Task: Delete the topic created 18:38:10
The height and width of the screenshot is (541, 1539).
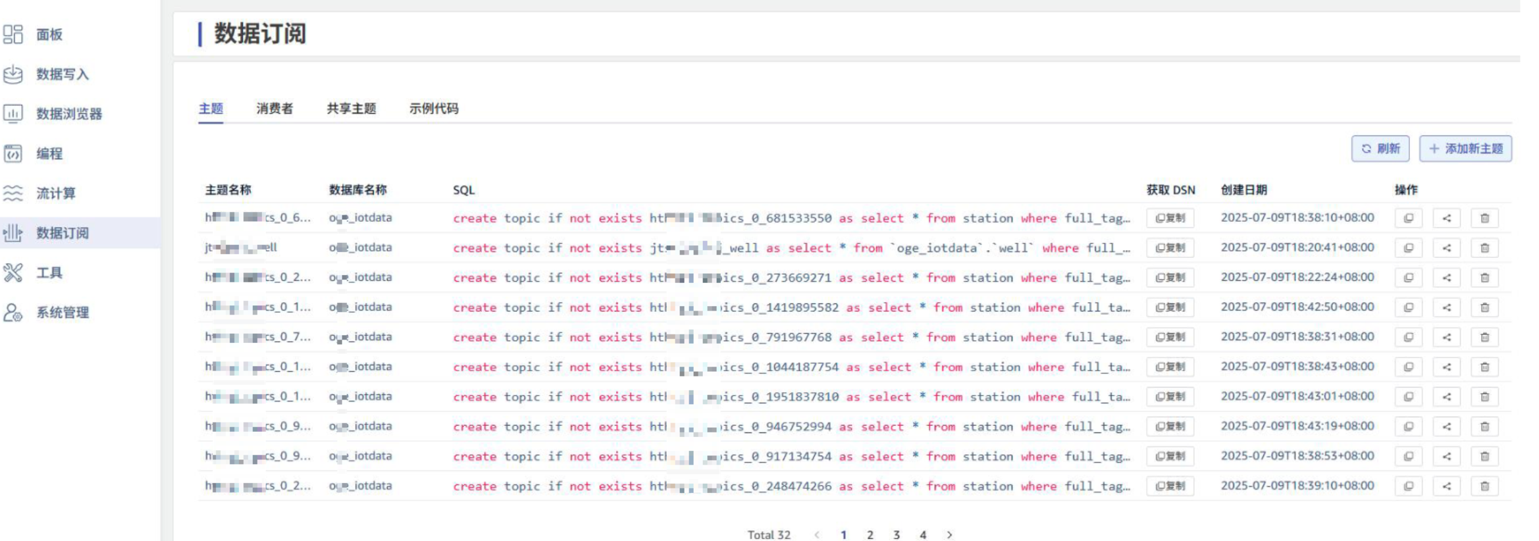Action: click(x=1485, y=218)
